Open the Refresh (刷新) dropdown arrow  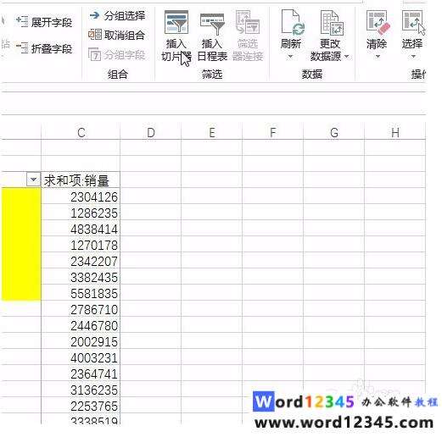[290, 57]
